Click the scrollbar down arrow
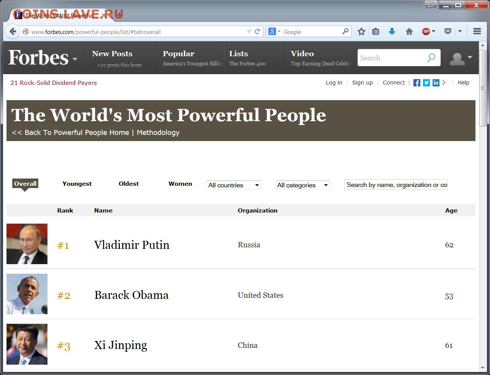The image size is (490, 375). [x=483, y=368]
